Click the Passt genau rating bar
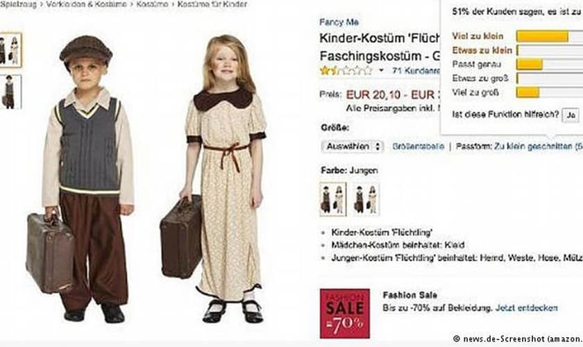The height and width of the screenshot is (347, 583). (x=550, y=65)
